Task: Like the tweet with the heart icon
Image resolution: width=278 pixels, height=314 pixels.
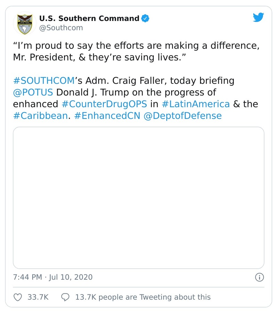Action: coord(17,297)
